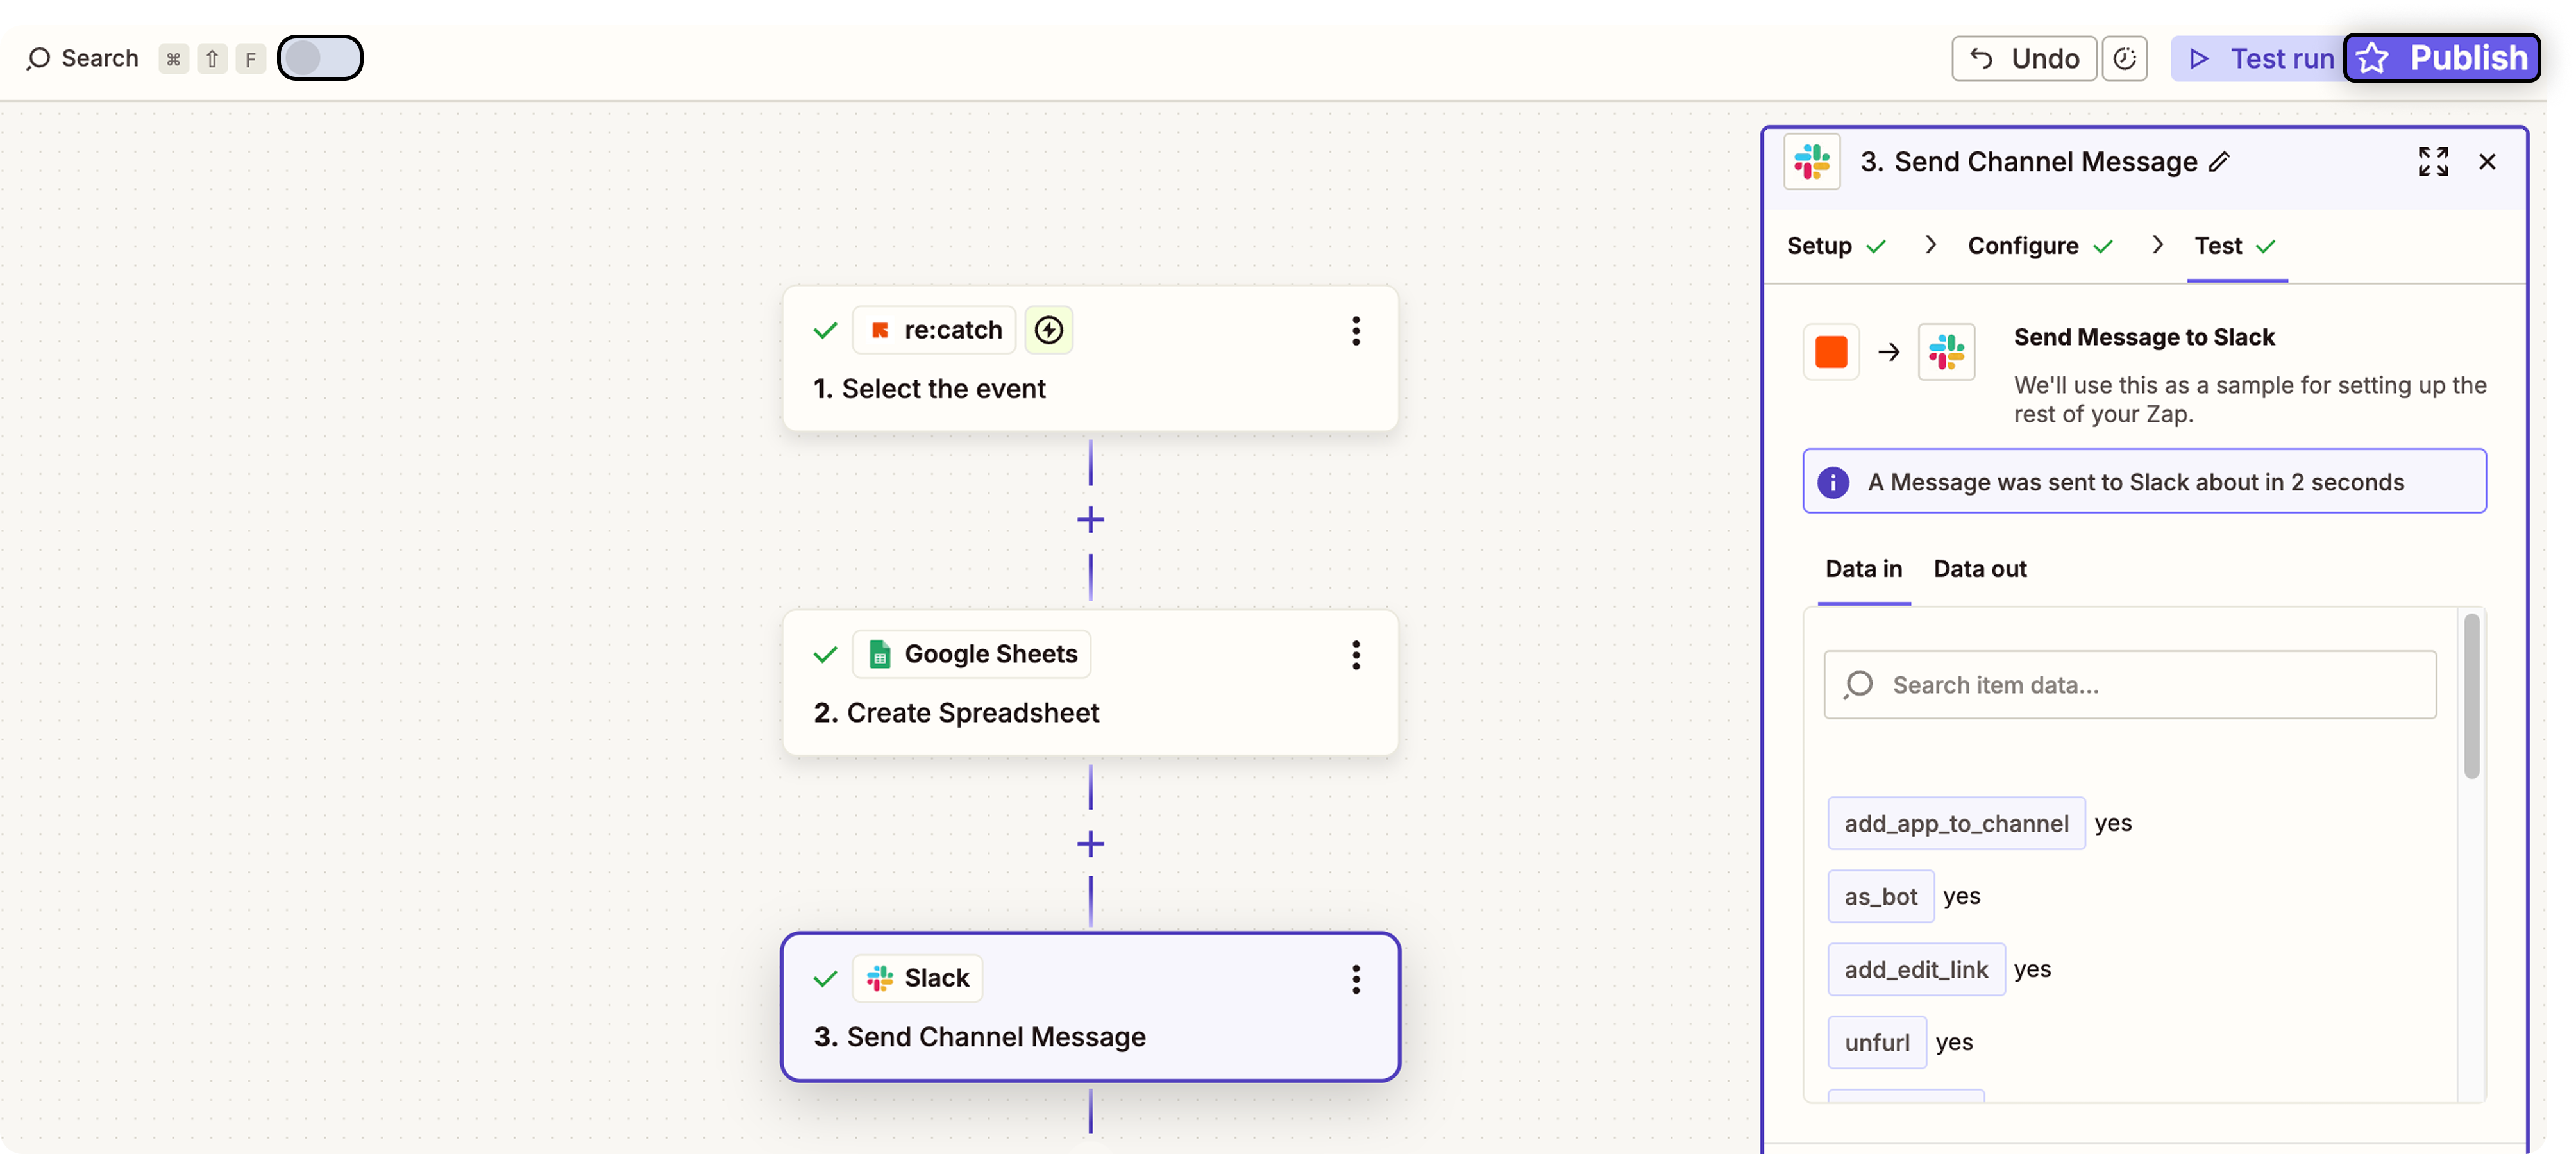Click the orange re:catch icon in the test panel

tap(1830, 352)
